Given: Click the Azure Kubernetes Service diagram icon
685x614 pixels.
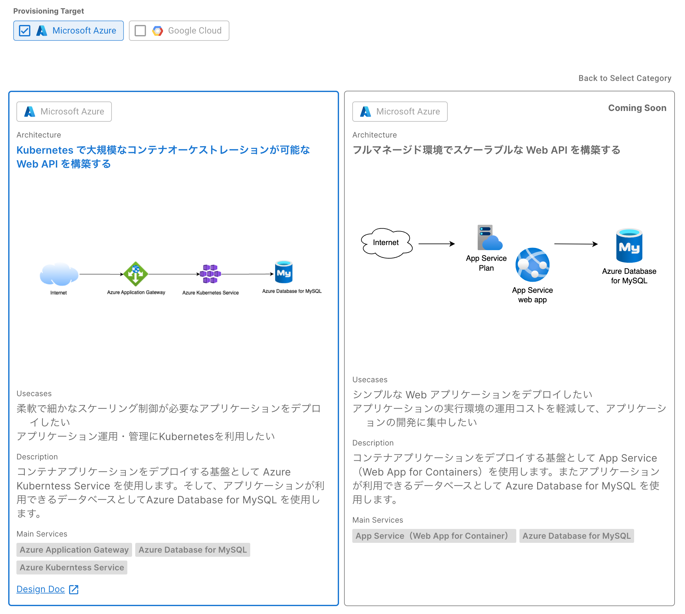Looking at the screenshot, I should [210, 274].
